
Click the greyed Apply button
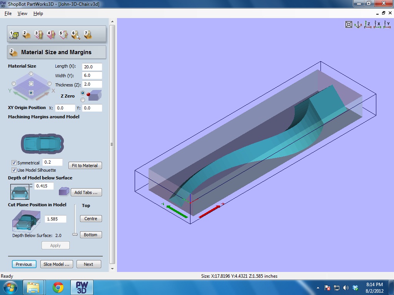pyautogui.click(x=55, y=245)
